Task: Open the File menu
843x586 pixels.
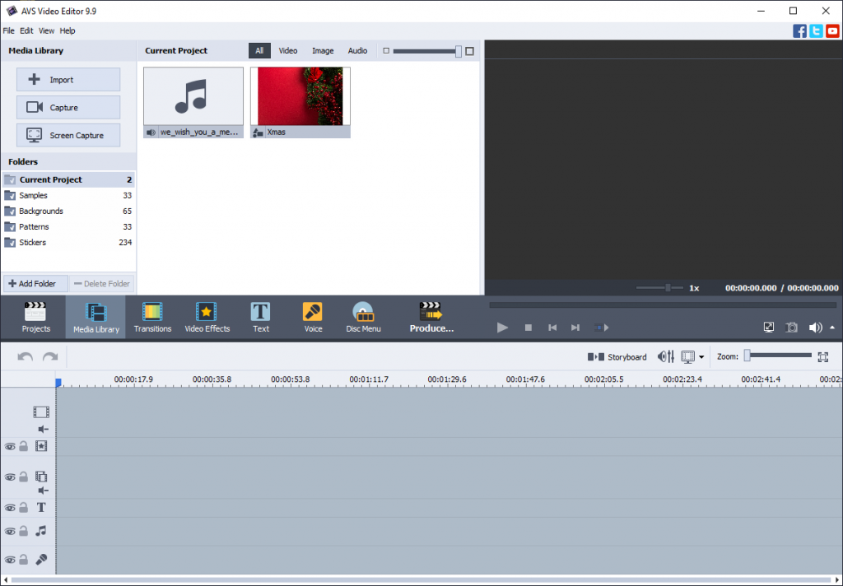Action: pos(8,30)
